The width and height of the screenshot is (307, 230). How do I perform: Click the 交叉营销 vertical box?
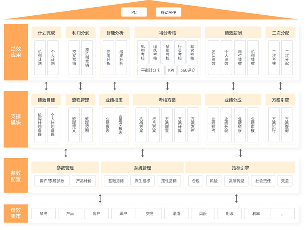74,58
